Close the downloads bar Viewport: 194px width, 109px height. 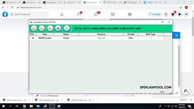[x=191, y=100]
